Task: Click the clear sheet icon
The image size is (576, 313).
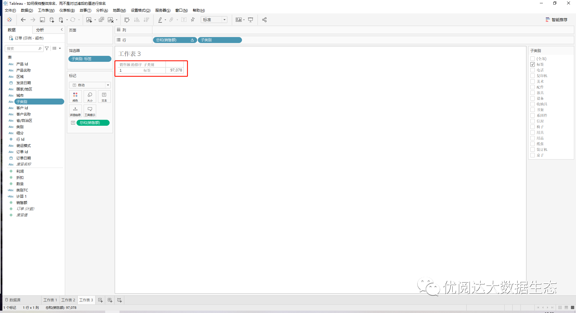Action: (x=111, y=20)
